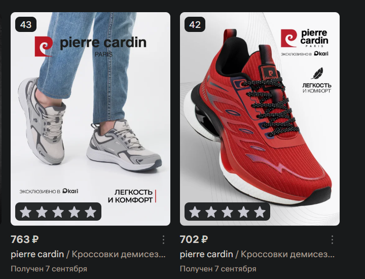Image resolution: width=365 pixels, height=279 pixels.
Task: Rate the red sneaker five stars
Action: pos(260,212)
